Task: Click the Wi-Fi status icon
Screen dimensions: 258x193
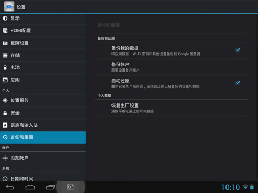Action: [x=245, y=187]
